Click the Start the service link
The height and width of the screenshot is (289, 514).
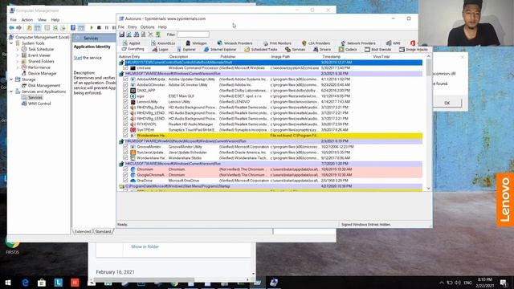click(78, 58)
